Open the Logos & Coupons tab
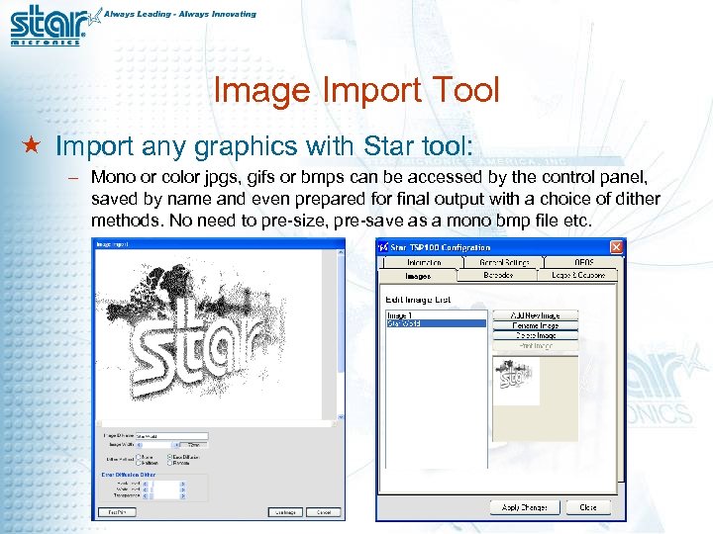 [x=578, y=275]
